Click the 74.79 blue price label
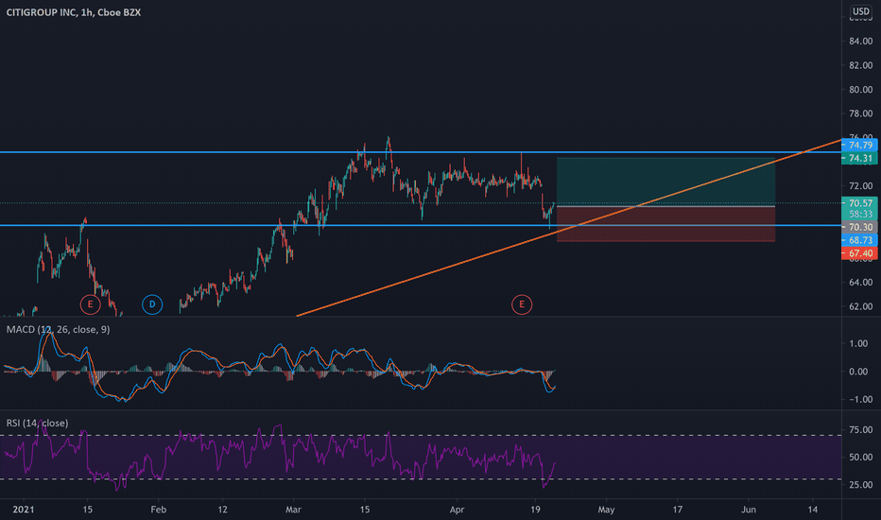881x520 pixels. coord(859,146)
